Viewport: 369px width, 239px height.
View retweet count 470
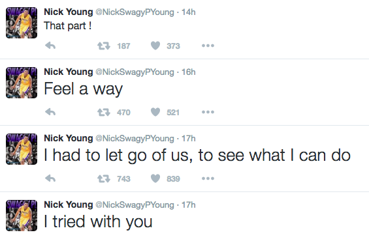[x=123, y=113]
